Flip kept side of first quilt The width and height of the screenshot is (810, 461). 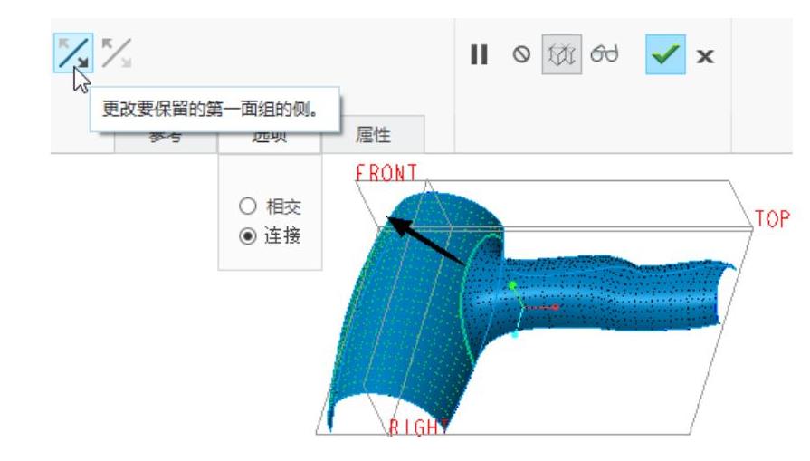[x=73, y=53]
